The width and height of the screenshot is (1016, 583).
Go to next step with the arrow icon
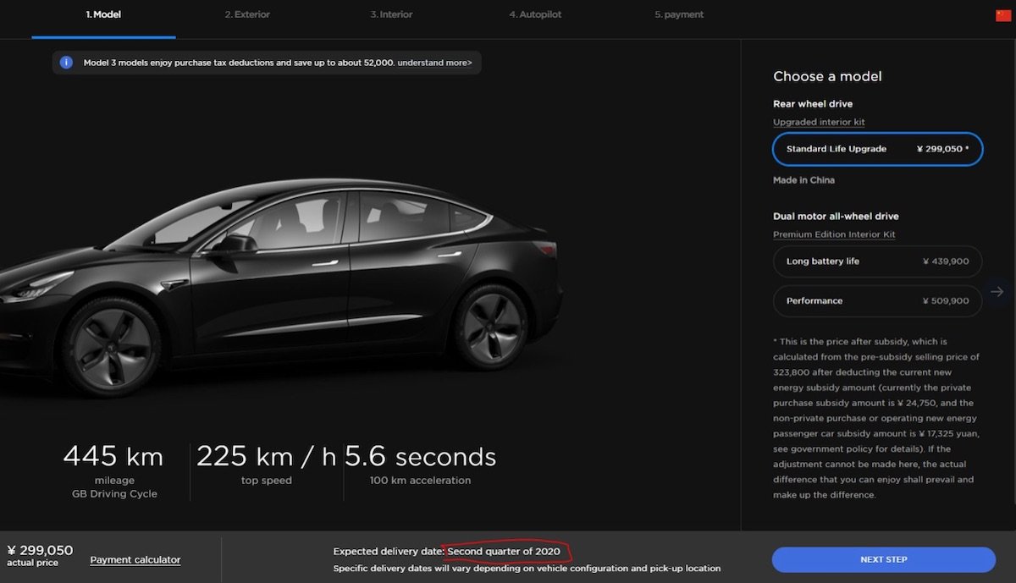coord(997,291)
